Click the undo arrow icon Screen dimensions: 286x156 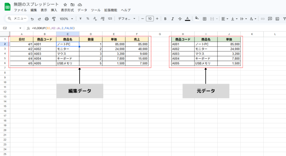pos(32,19)
